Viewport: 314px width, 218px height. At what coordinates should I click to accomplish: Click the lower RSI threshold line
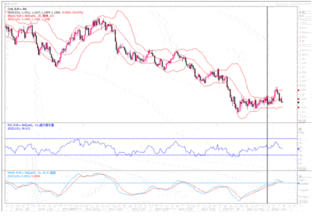click(x=149, y=156)
